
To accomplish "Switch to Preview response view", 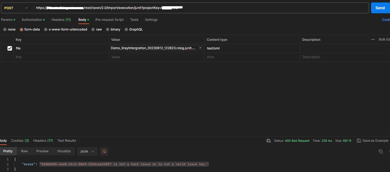I will coord(42,151).
